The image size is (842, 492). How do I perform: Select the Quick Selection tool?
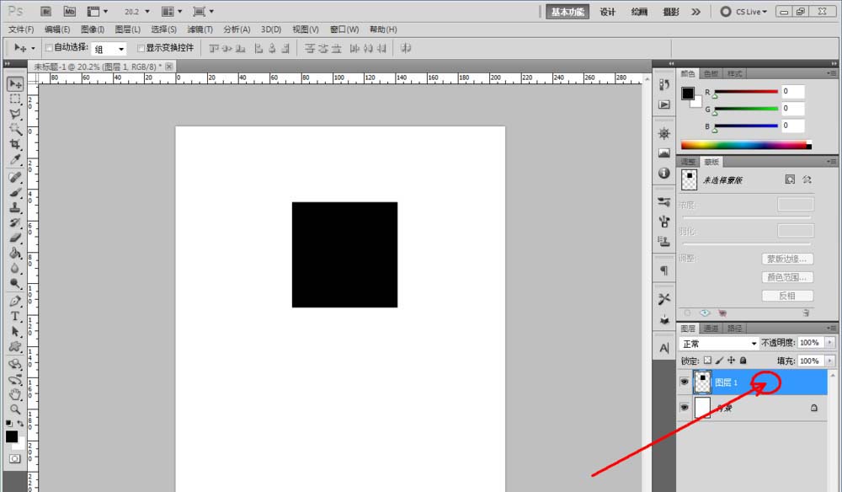click(x=15, y=129)
